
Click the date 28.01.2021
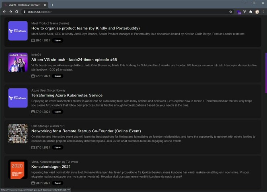[43, 183]
